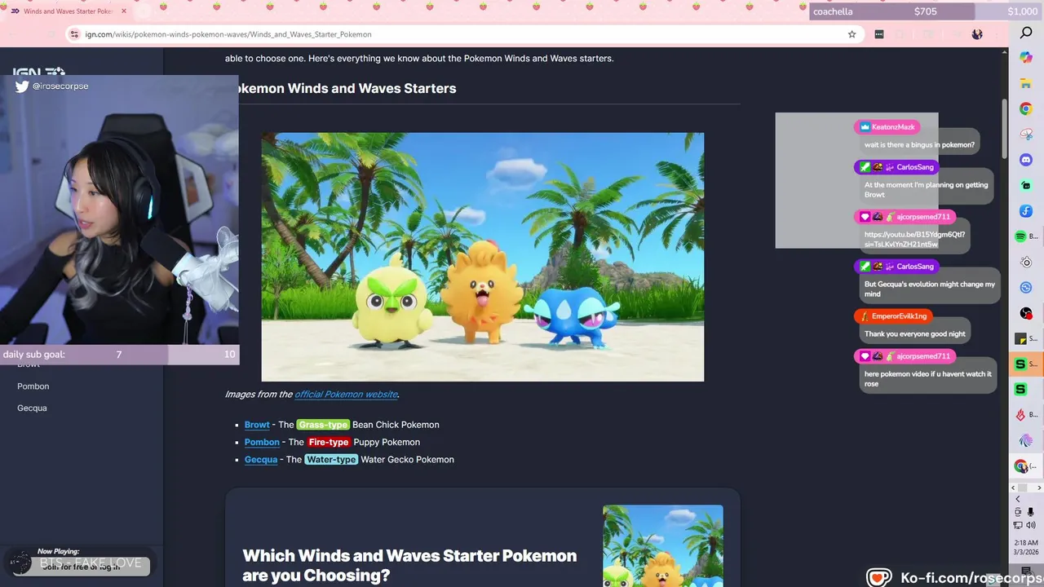Open highlighted green S app in taskbar
1044x587 pixels.
1020,364
